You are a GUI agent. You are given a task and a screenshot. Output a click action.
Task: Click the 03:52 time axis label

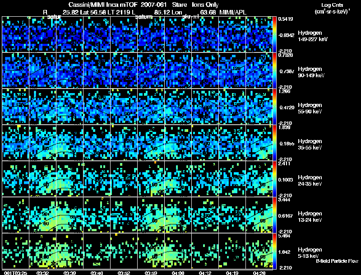tap(123, 273)
